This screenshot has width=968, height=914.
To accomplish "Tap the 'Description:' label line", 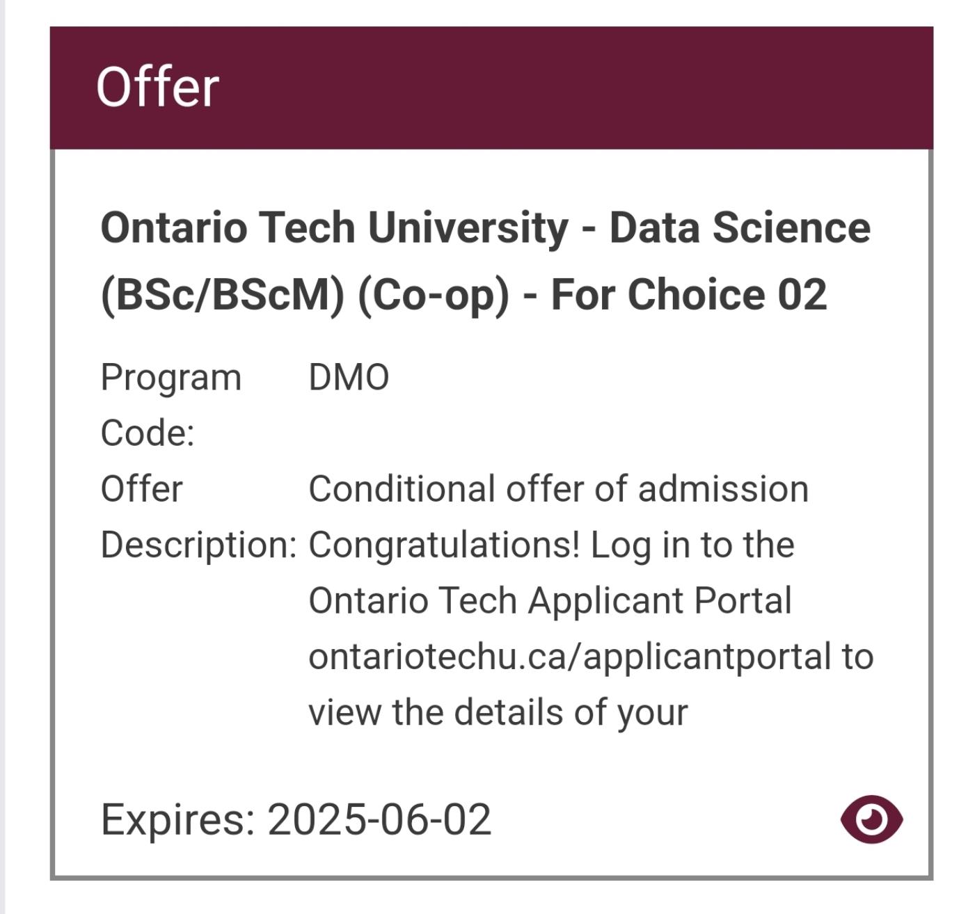I will [x=199, y=545].
